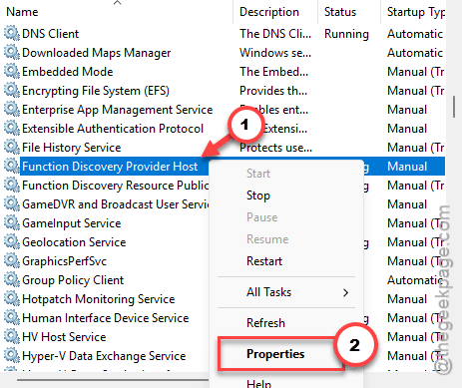Open Properties from the context menu
The height and width of the screenshot is (388, 462).
click(x=275, y=354)
